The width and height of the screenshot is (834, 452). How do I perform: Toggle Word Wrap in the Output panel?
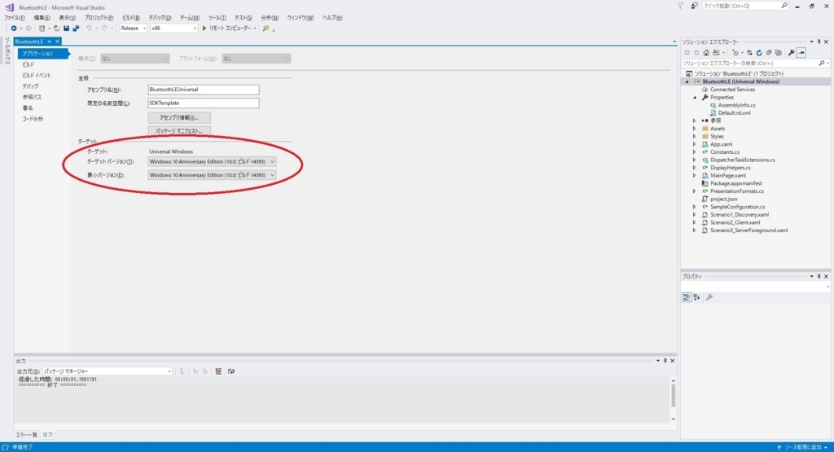(x=230, y=371)
